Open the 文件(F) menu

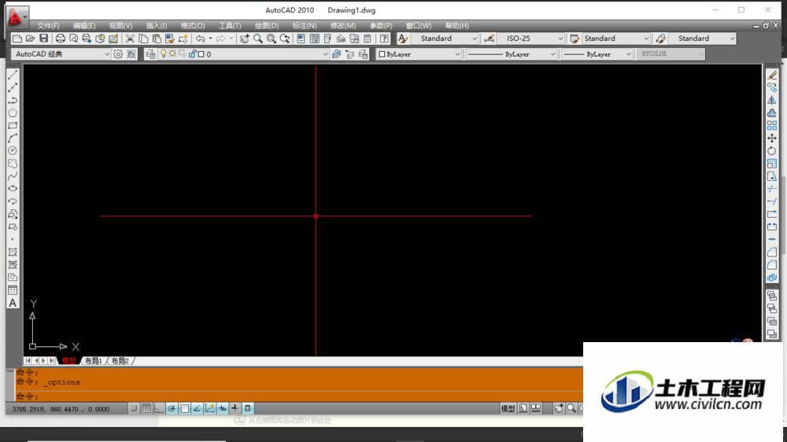(x=48, y=26)
